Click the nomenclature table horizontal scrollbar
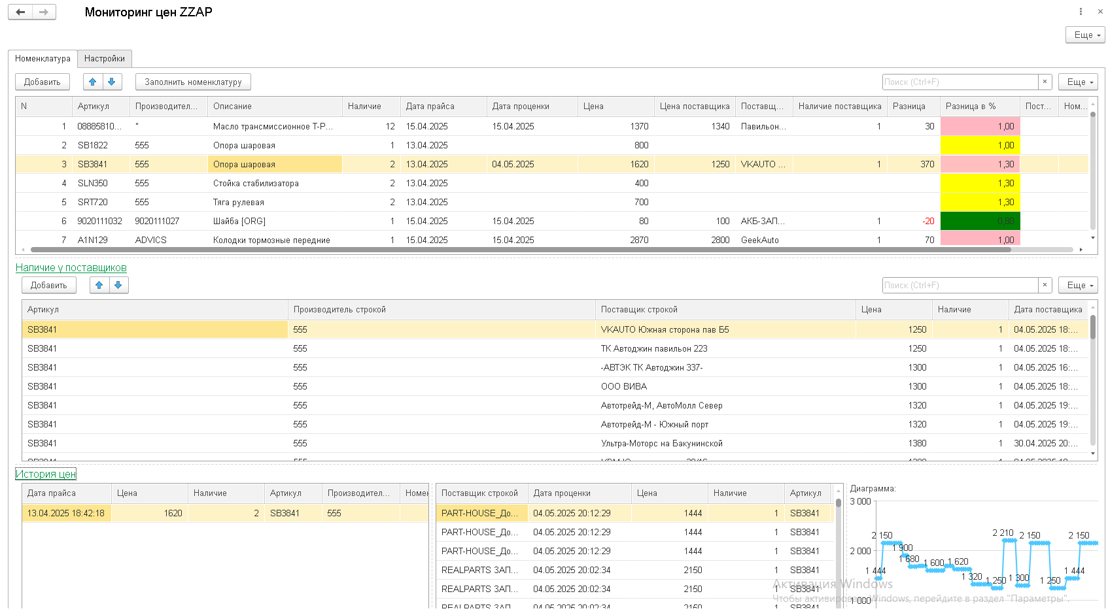The width and height of the screenshot is (1108, 613). (x=552, y=249)
